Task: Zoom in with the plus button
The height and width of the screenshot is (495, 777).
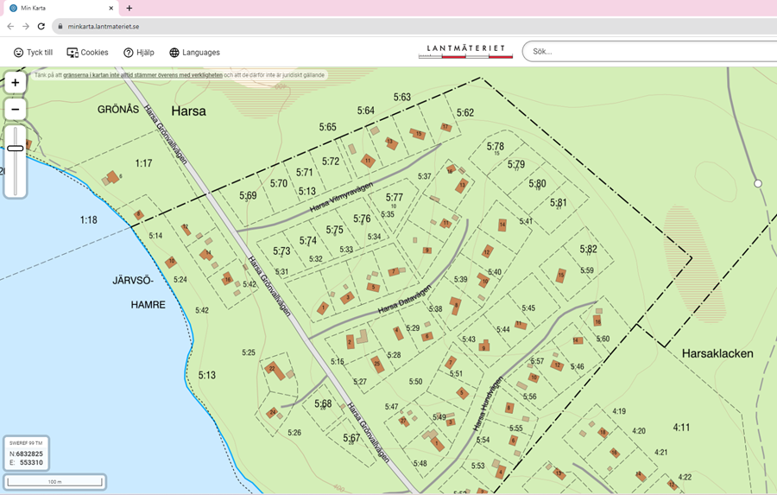Action: click(15, 83)
